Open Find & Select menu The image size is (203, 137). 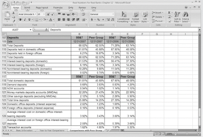[x=185, y=17]
